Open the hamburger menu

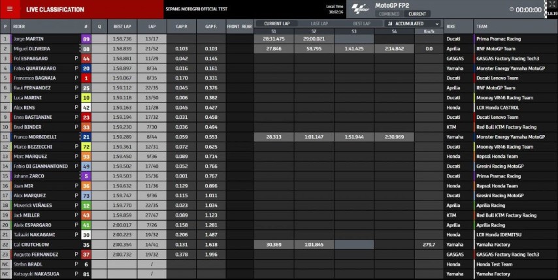click(x=10, y=9)
